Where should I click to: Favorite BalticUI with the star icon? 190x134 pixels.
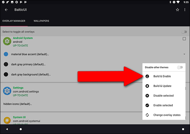[177, 10]
